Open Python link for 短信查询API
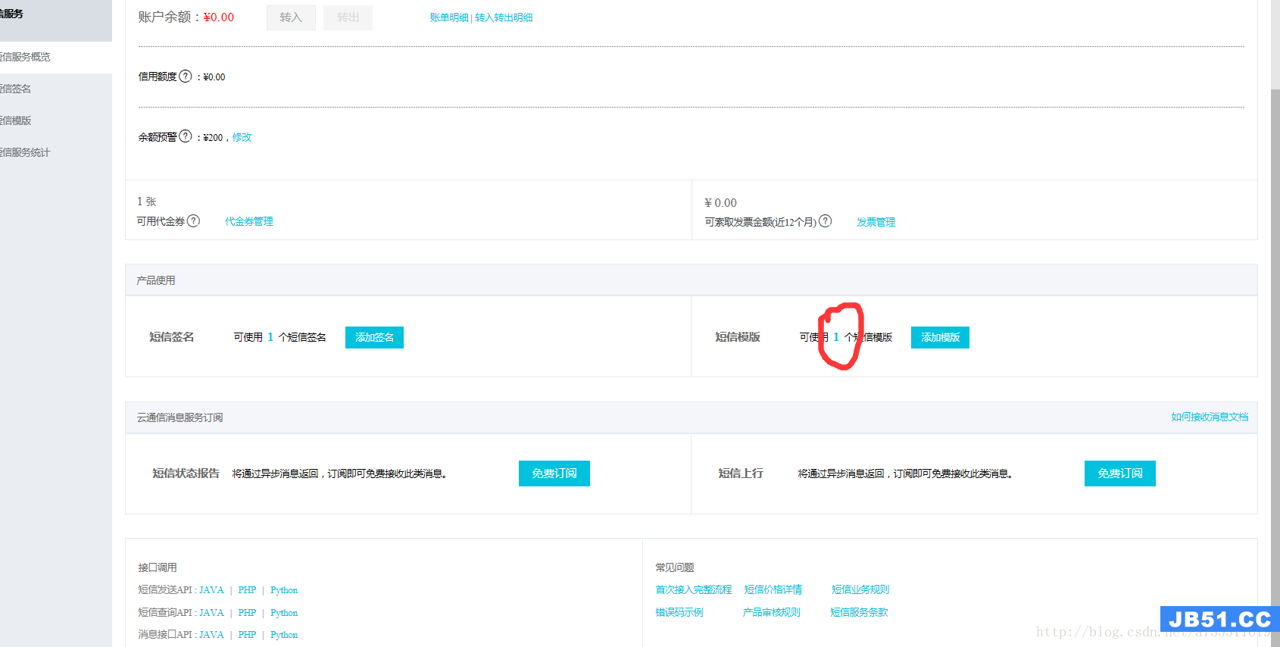Viewport: 1280px width, 647px height. pos(284,613)
